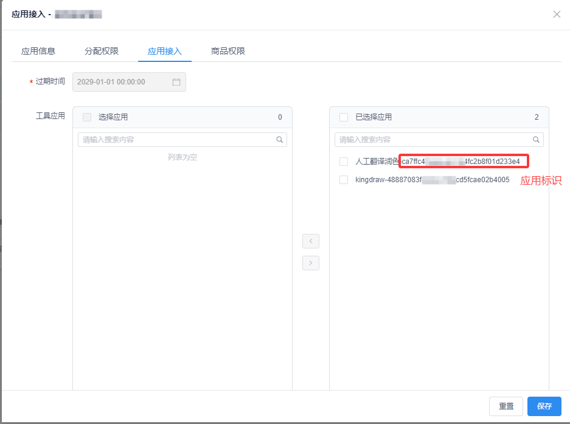
Task: Click the 选择应用 header label
Action: [x=113, y=117]
